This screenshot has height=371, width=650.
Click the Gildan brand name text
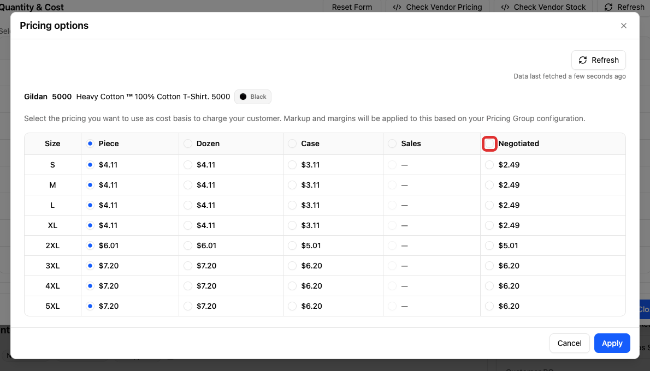[x=36, y=97]
